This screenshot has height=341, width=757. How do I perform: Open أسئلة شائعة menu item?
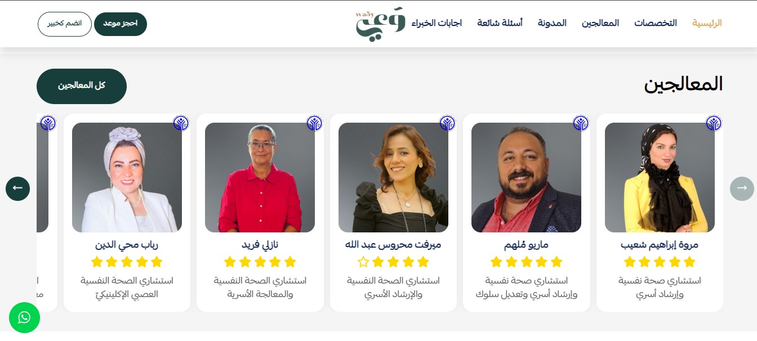(500, 23)
